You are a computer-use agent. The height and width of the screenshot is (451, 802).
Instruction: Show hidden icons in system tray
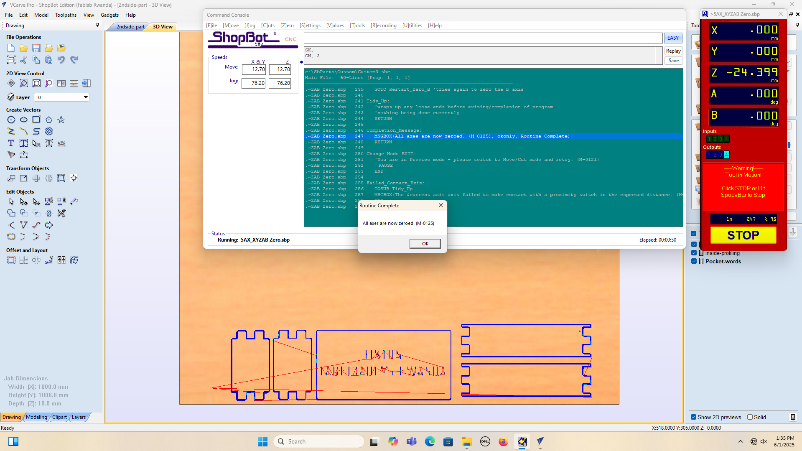pos(741,441)
